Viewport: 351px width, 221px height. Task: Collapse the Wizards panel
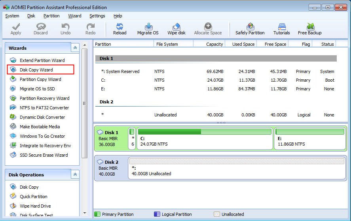(75, 48)
